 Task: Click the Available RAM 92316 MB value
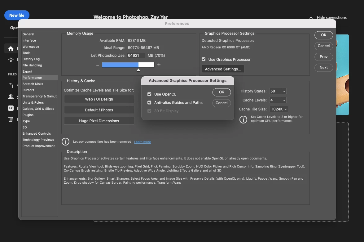137,40
